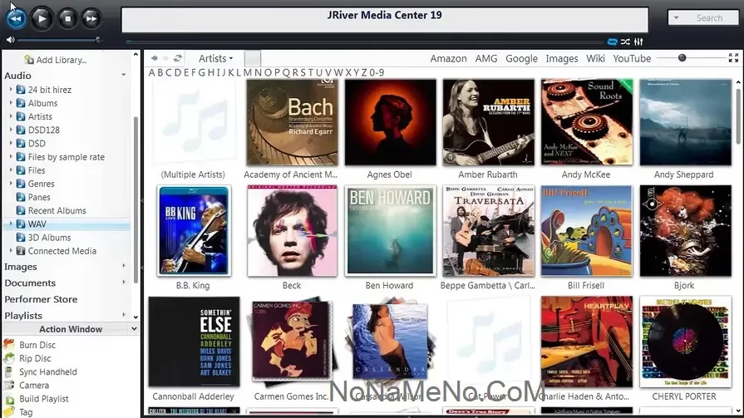Click the Rip Disc icon
The image size is (744, 418).
coord(9,358)
